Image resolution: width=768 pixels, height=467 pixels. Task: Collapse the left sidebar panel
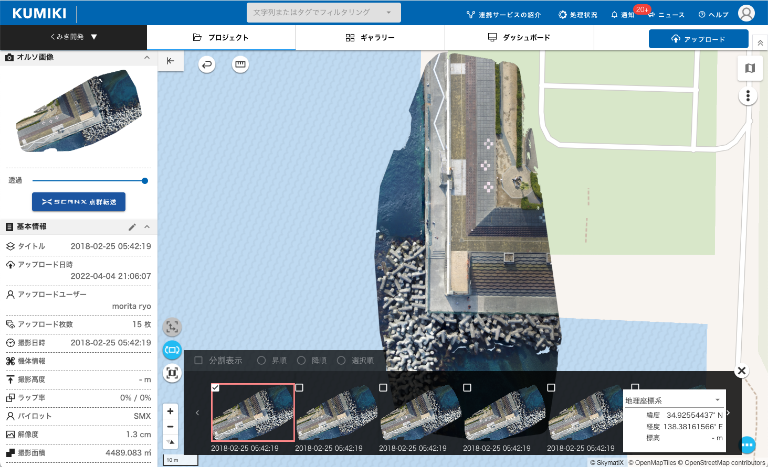point(171,61)
